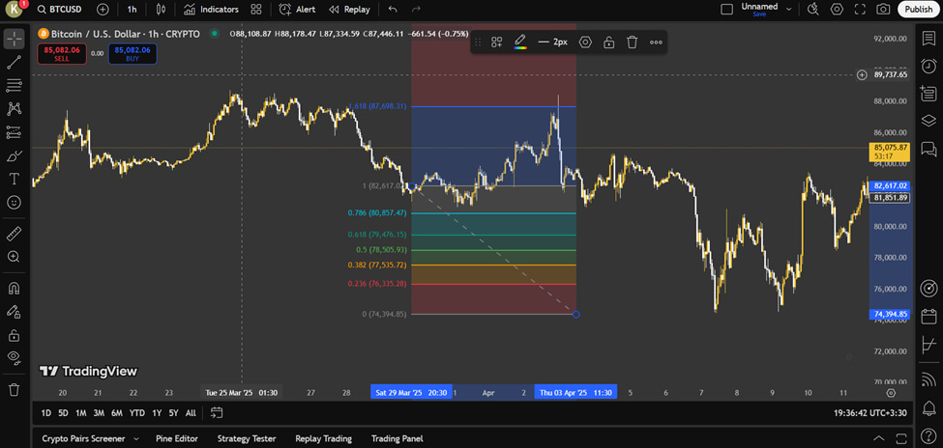Open the Indicators dialog
This screenshot has height=448, width=943.
(x=211, y=10)
